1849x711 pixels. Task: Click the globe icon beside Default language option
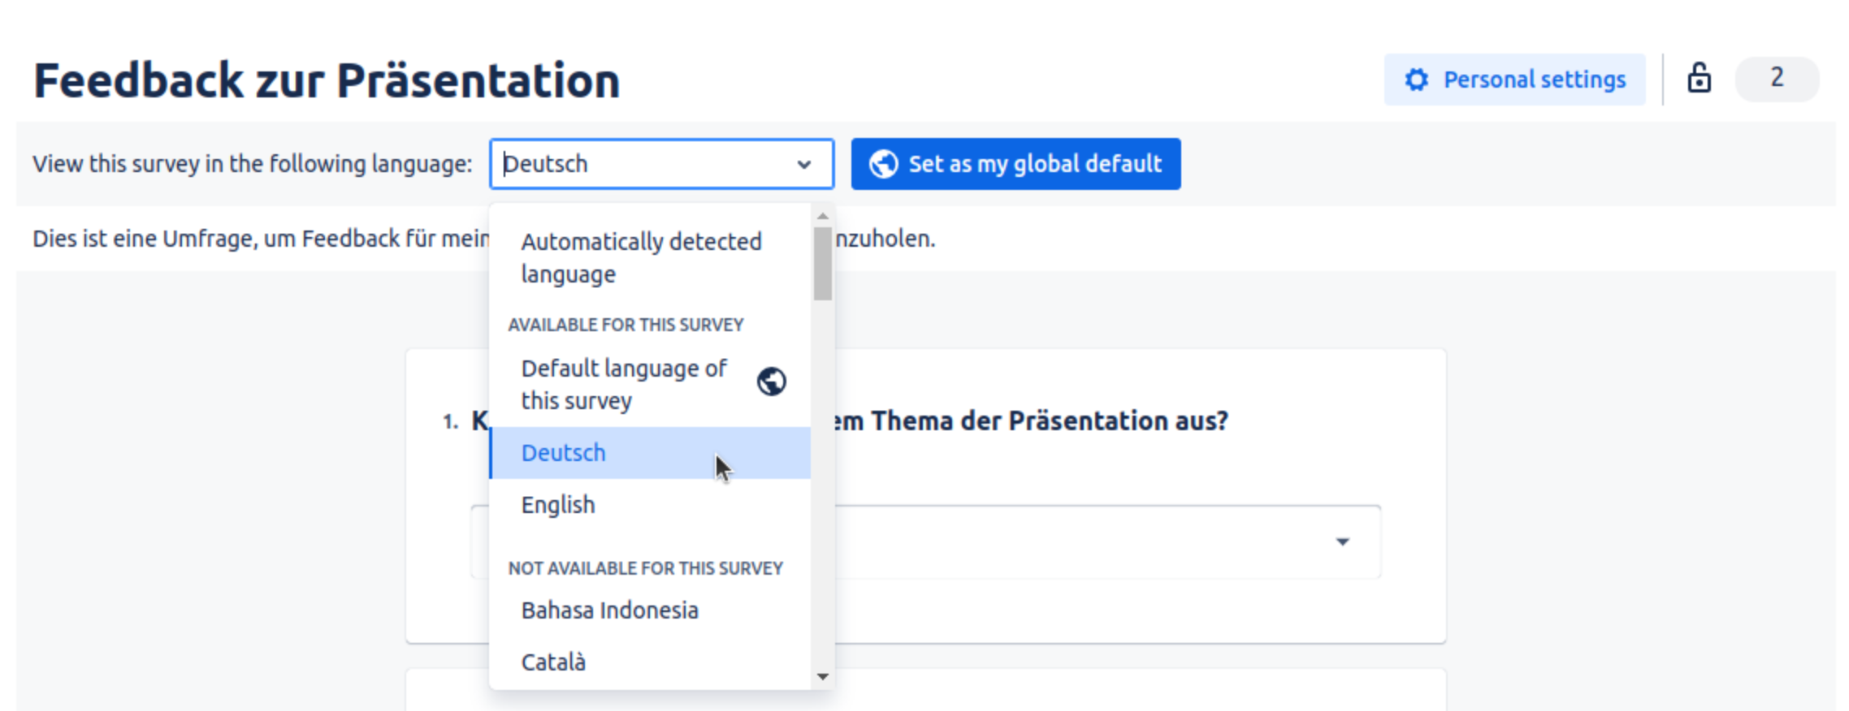click(x=771, y=381)
